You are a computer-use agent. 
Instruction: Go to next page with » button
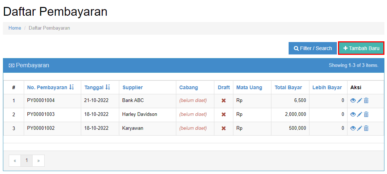pos(38,161)
